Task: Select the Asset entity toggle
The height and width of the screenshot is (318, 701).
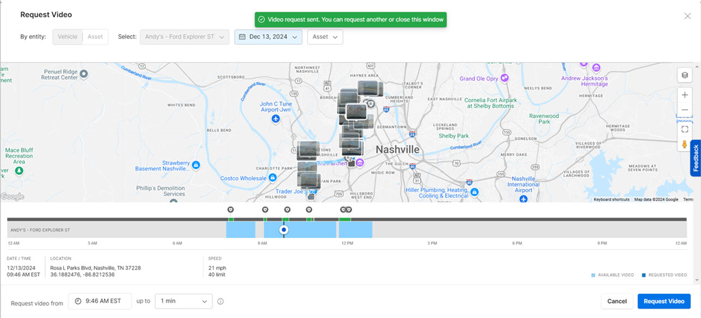Action: [95, 37]
